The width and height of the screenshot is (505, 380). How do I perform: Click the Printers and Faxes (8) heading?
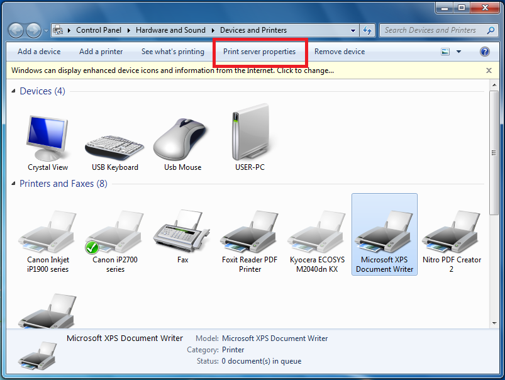click(63, 184)
